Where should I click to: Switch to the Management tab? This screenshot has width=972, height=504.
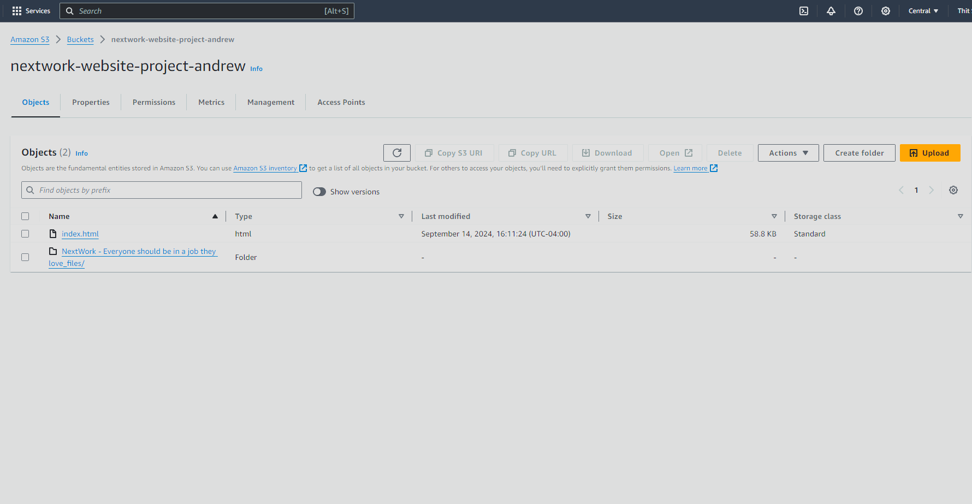[271, 102]
